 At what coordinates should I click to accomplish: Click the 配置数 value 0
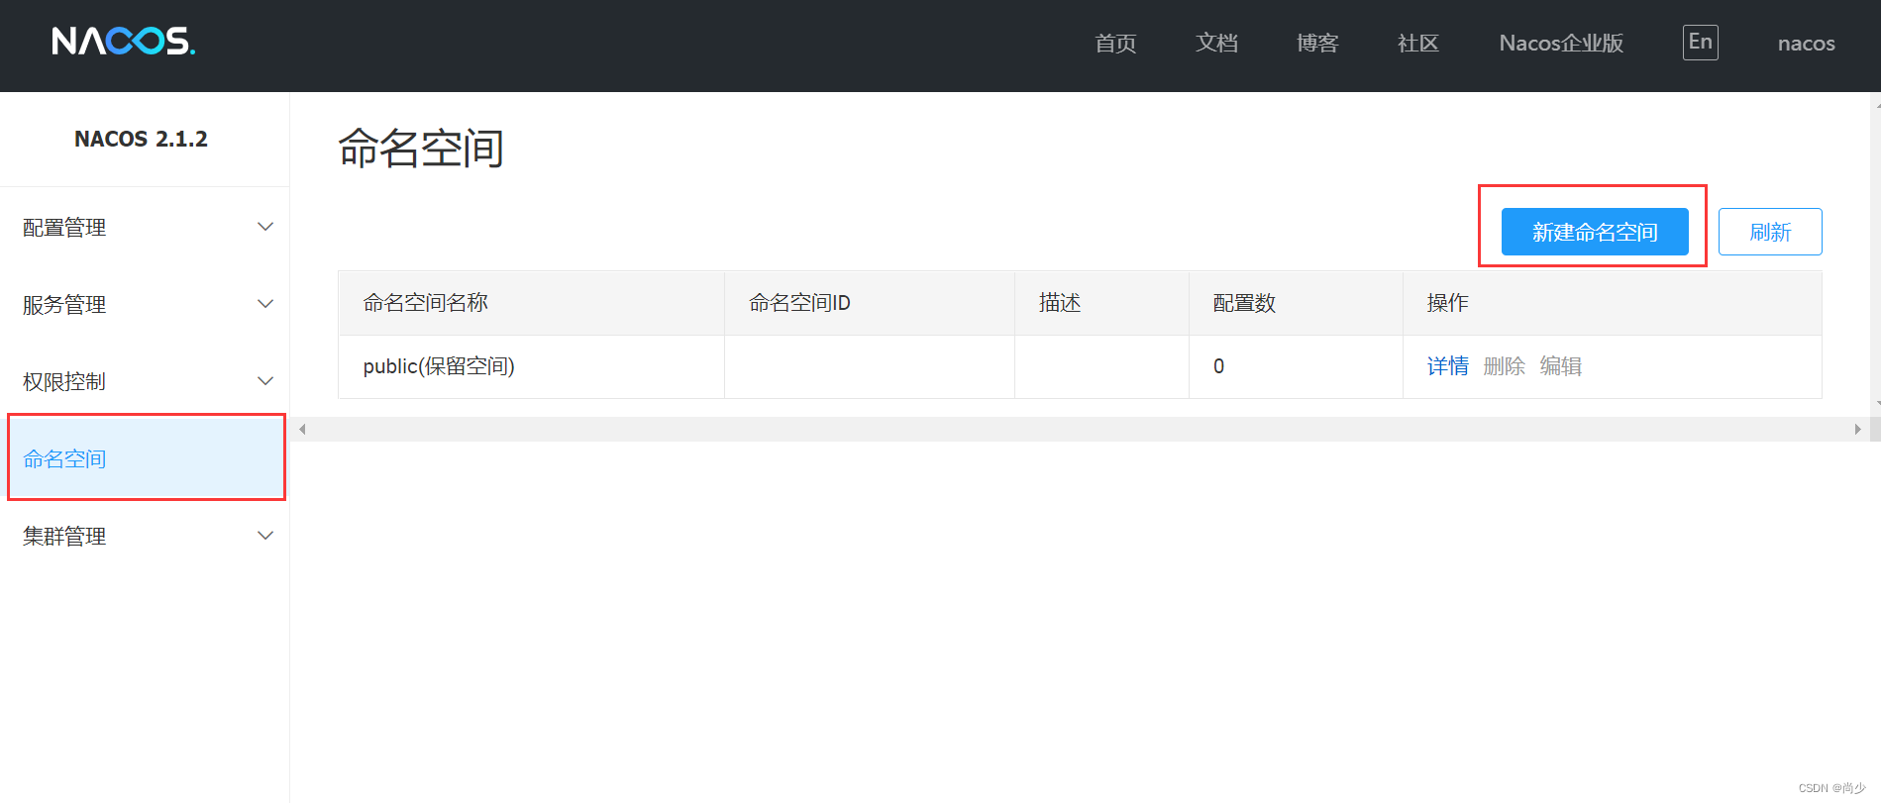click(x=1218, y=366)
